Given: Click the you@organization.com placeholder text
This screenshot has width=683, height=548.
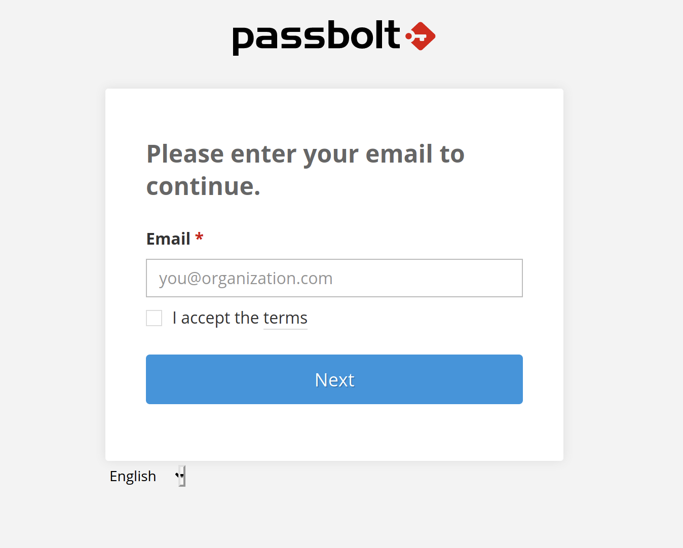Looking at the screenshot, I should (x=246, y=279).
